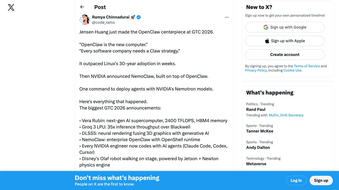Open the DHS Secretary trending link
Screen dimensions: 339x190
point(292,115)
